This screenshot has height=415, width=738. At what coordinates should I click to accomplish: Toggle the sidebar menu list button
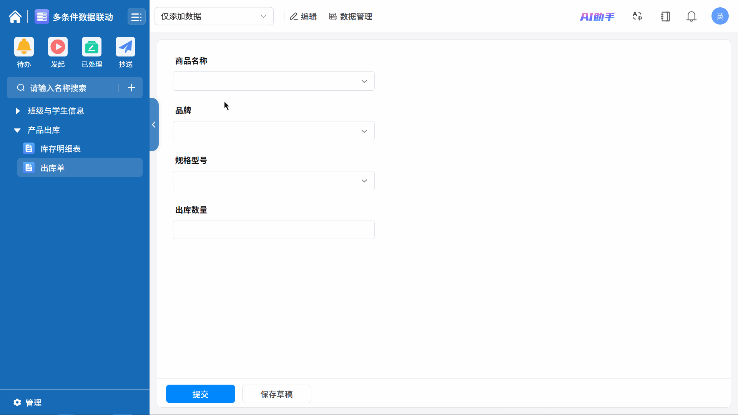click(136, 17)
